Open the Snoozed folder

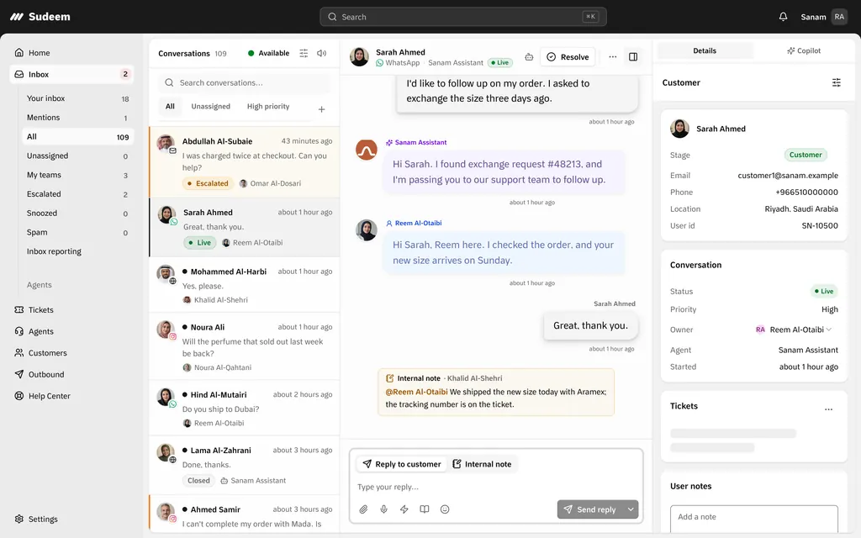pos(77,214)
